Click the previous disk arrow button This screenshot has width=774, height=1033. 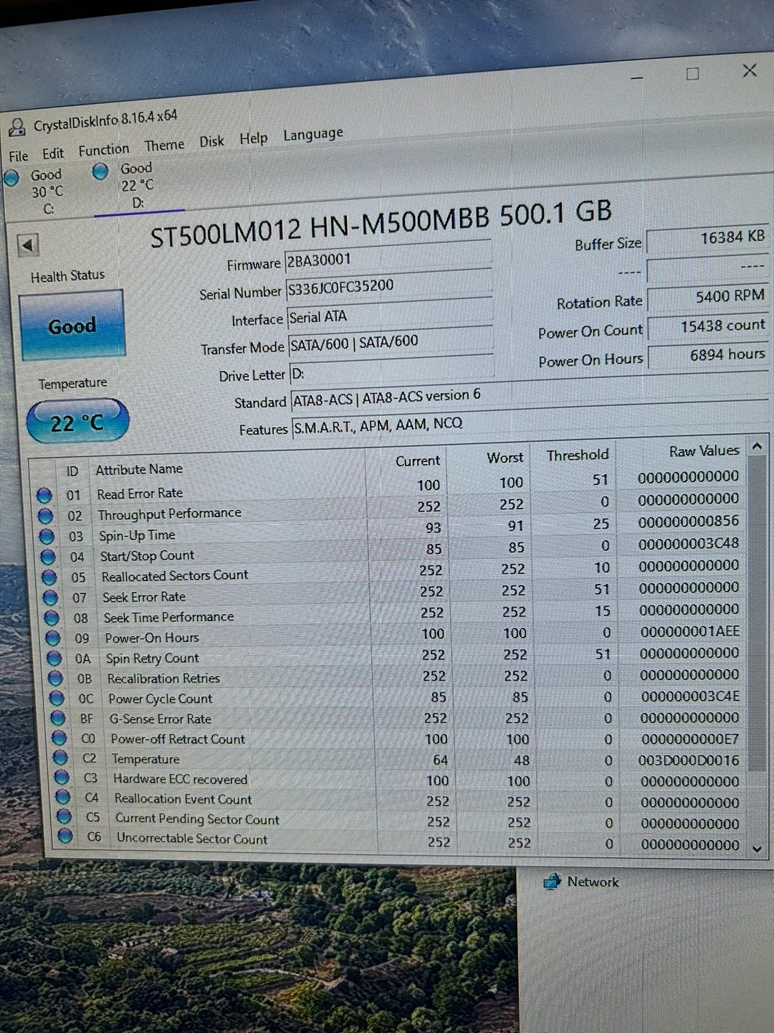(28, 245)
